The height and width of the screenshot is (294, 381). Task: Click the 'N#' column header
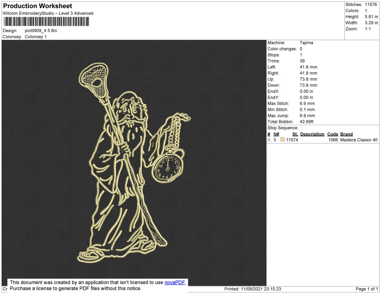click(276, 134)
